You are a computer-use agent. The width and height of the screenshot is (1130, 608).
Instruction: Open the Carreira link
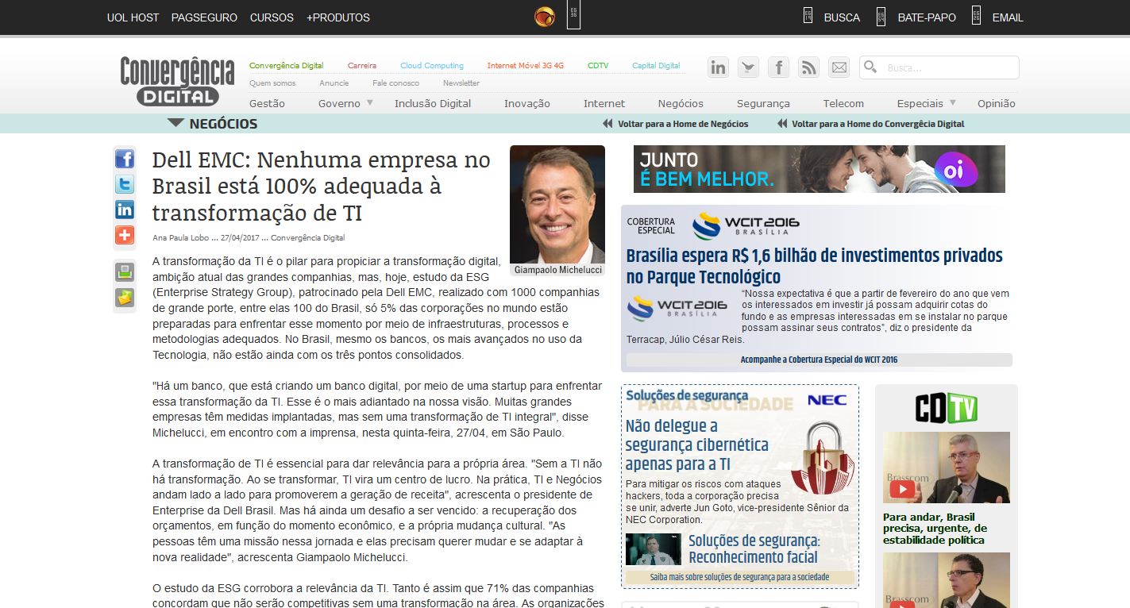coord(362,66)
